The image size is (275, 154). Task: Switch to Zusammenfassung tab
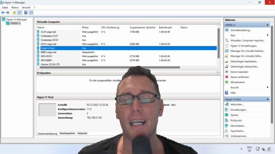click(47, 133)
